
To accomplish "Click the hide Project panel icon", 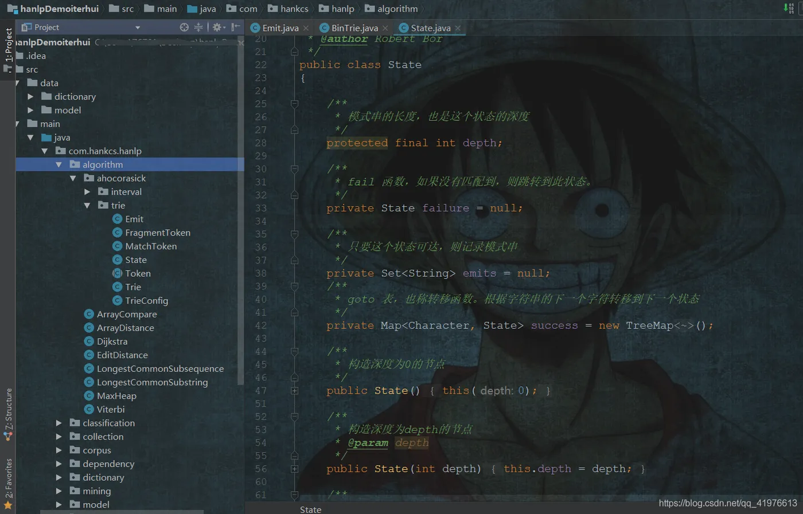I will tap(235, 27).
